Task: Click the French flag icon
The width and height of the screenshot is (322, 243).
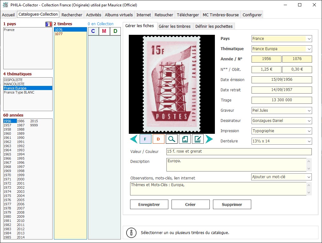Action: coord(49,24)
